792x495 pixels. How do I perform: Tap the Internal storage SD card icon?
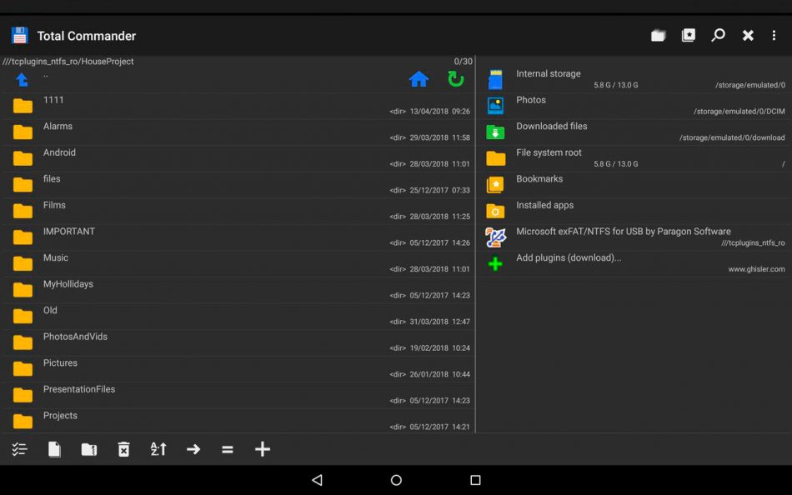point(495,80)
